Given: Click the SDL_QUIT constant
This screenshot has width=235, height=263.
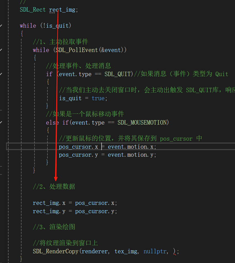Looking at the screenshot, I should (x=118, y=74).
